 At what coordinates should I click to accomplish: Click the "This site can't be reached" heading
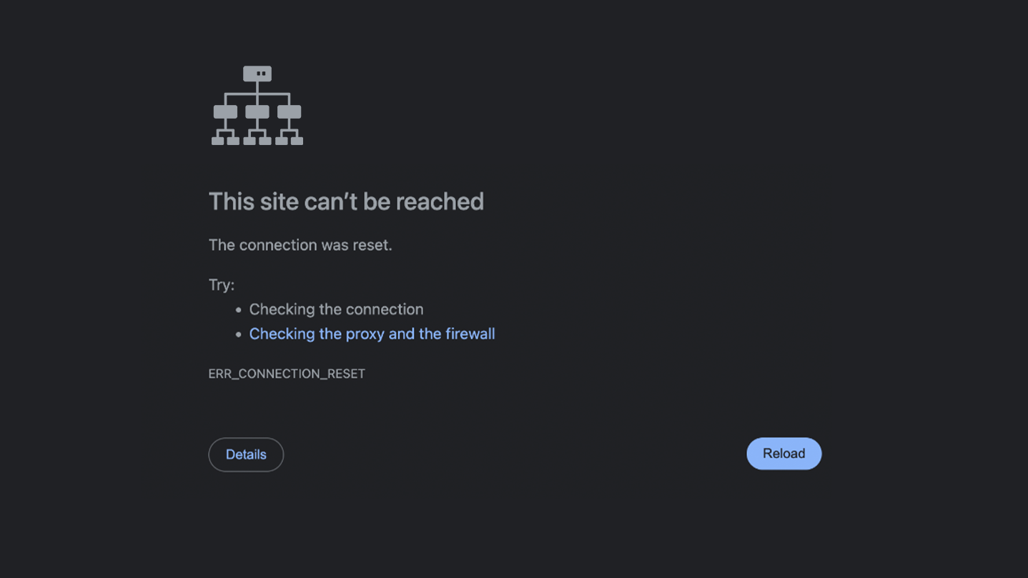pos(346,201)
